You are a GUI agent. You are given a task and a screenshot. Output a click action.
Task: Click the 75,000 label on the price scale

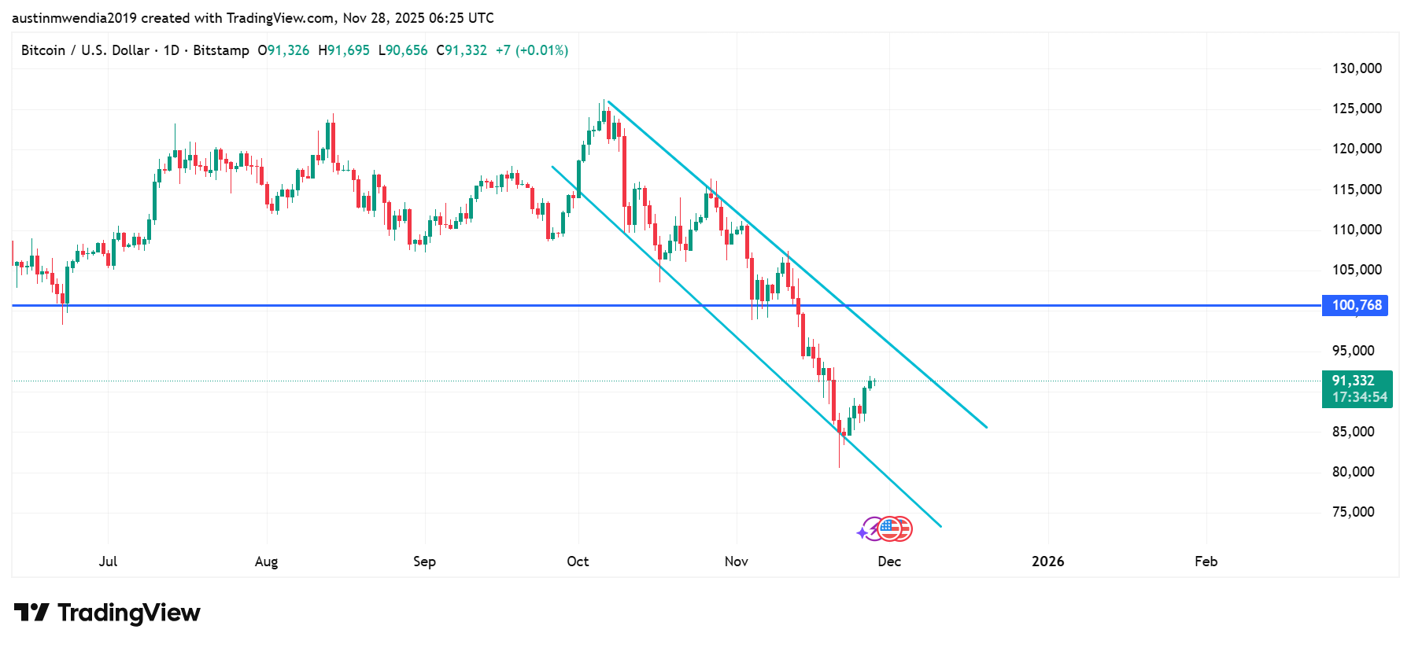1354,512
